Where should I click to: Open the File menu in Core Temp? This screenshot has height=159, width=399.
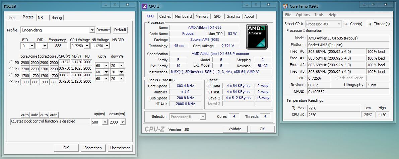pos(288,15)
